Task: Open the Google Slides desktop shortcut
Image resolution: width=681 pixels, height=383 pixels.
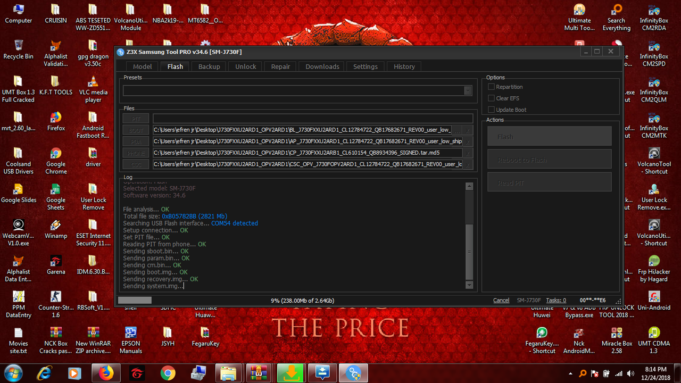Action: pyautogui.click(x=18, y=193)
